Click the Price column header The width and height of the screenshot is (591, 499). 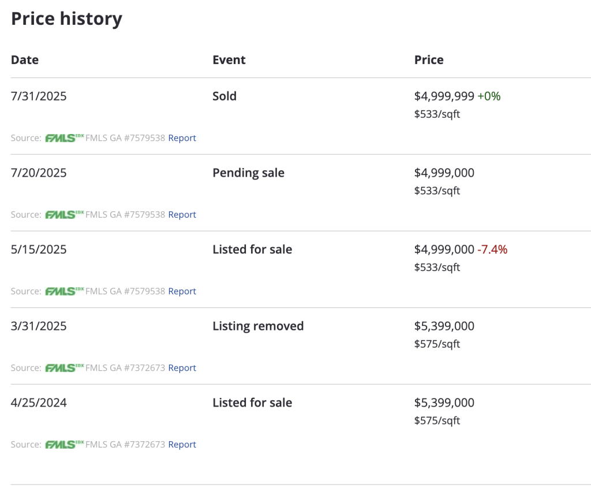pyautogui.click(x=429, y=60)
